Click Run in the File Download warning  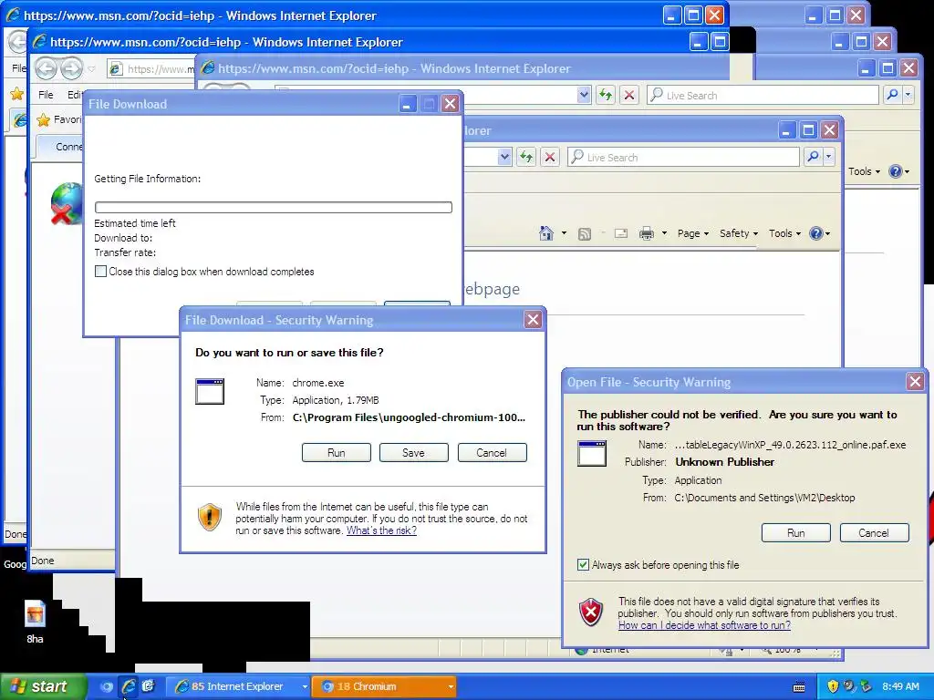pyautogui.click(x=336, y=452)
